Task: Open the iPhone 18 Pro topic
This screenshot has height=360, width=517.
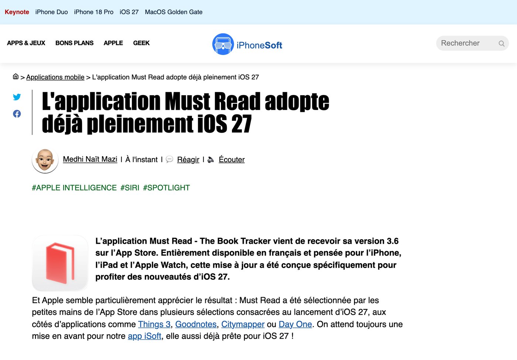Action: pos(94,12)
